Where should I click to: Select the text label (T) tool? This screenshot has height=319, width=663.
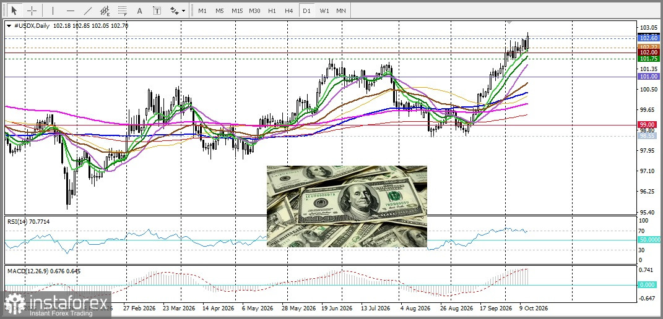click(x=157, y=11)
